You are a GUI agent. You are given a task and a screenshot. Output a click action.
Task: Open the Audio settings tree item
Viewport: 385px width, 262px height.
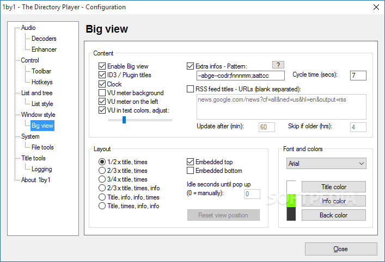pyautogui.click(x=28, y=28)
